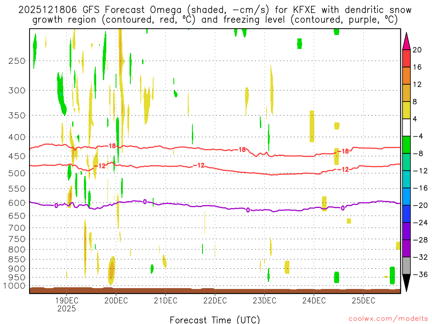
Task: Click the 24DEC date label
Action: tap(314, 300)
